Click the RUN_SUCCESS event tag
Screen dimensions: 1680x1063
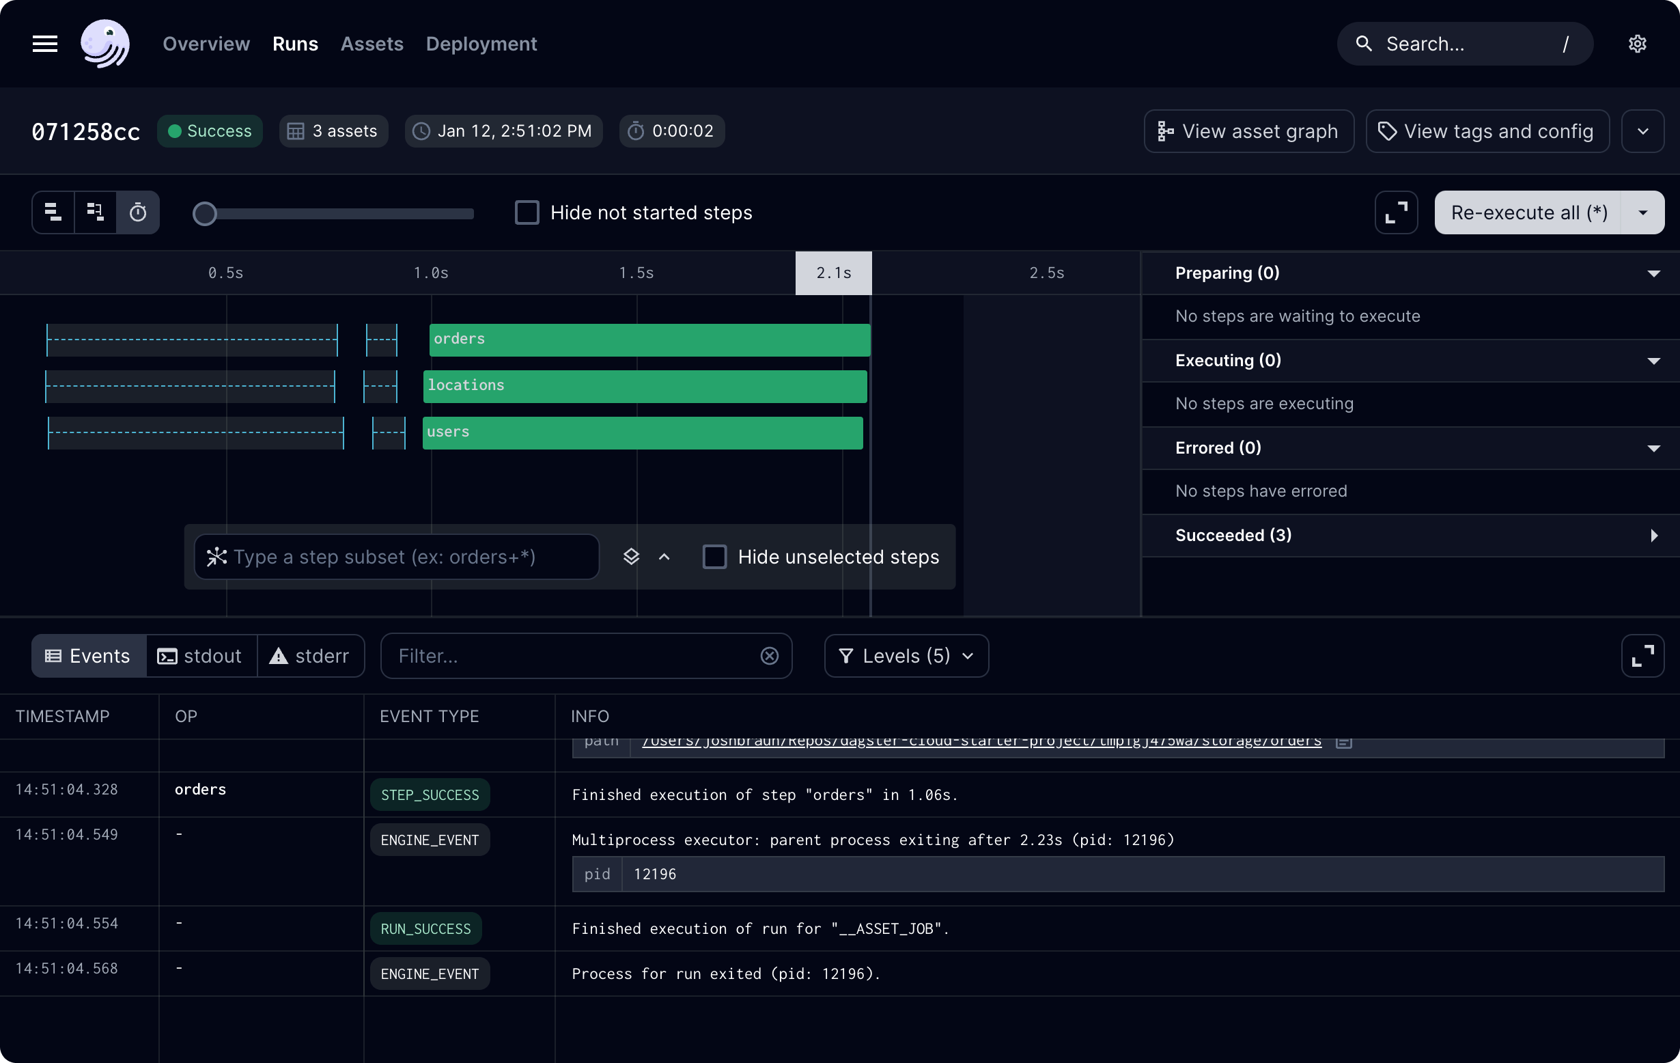click(425, 929)
